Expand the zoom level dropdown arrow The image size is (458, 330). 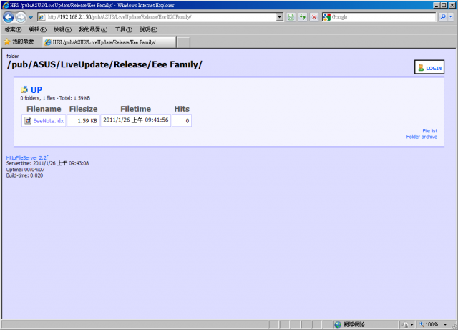coord(445,324)
